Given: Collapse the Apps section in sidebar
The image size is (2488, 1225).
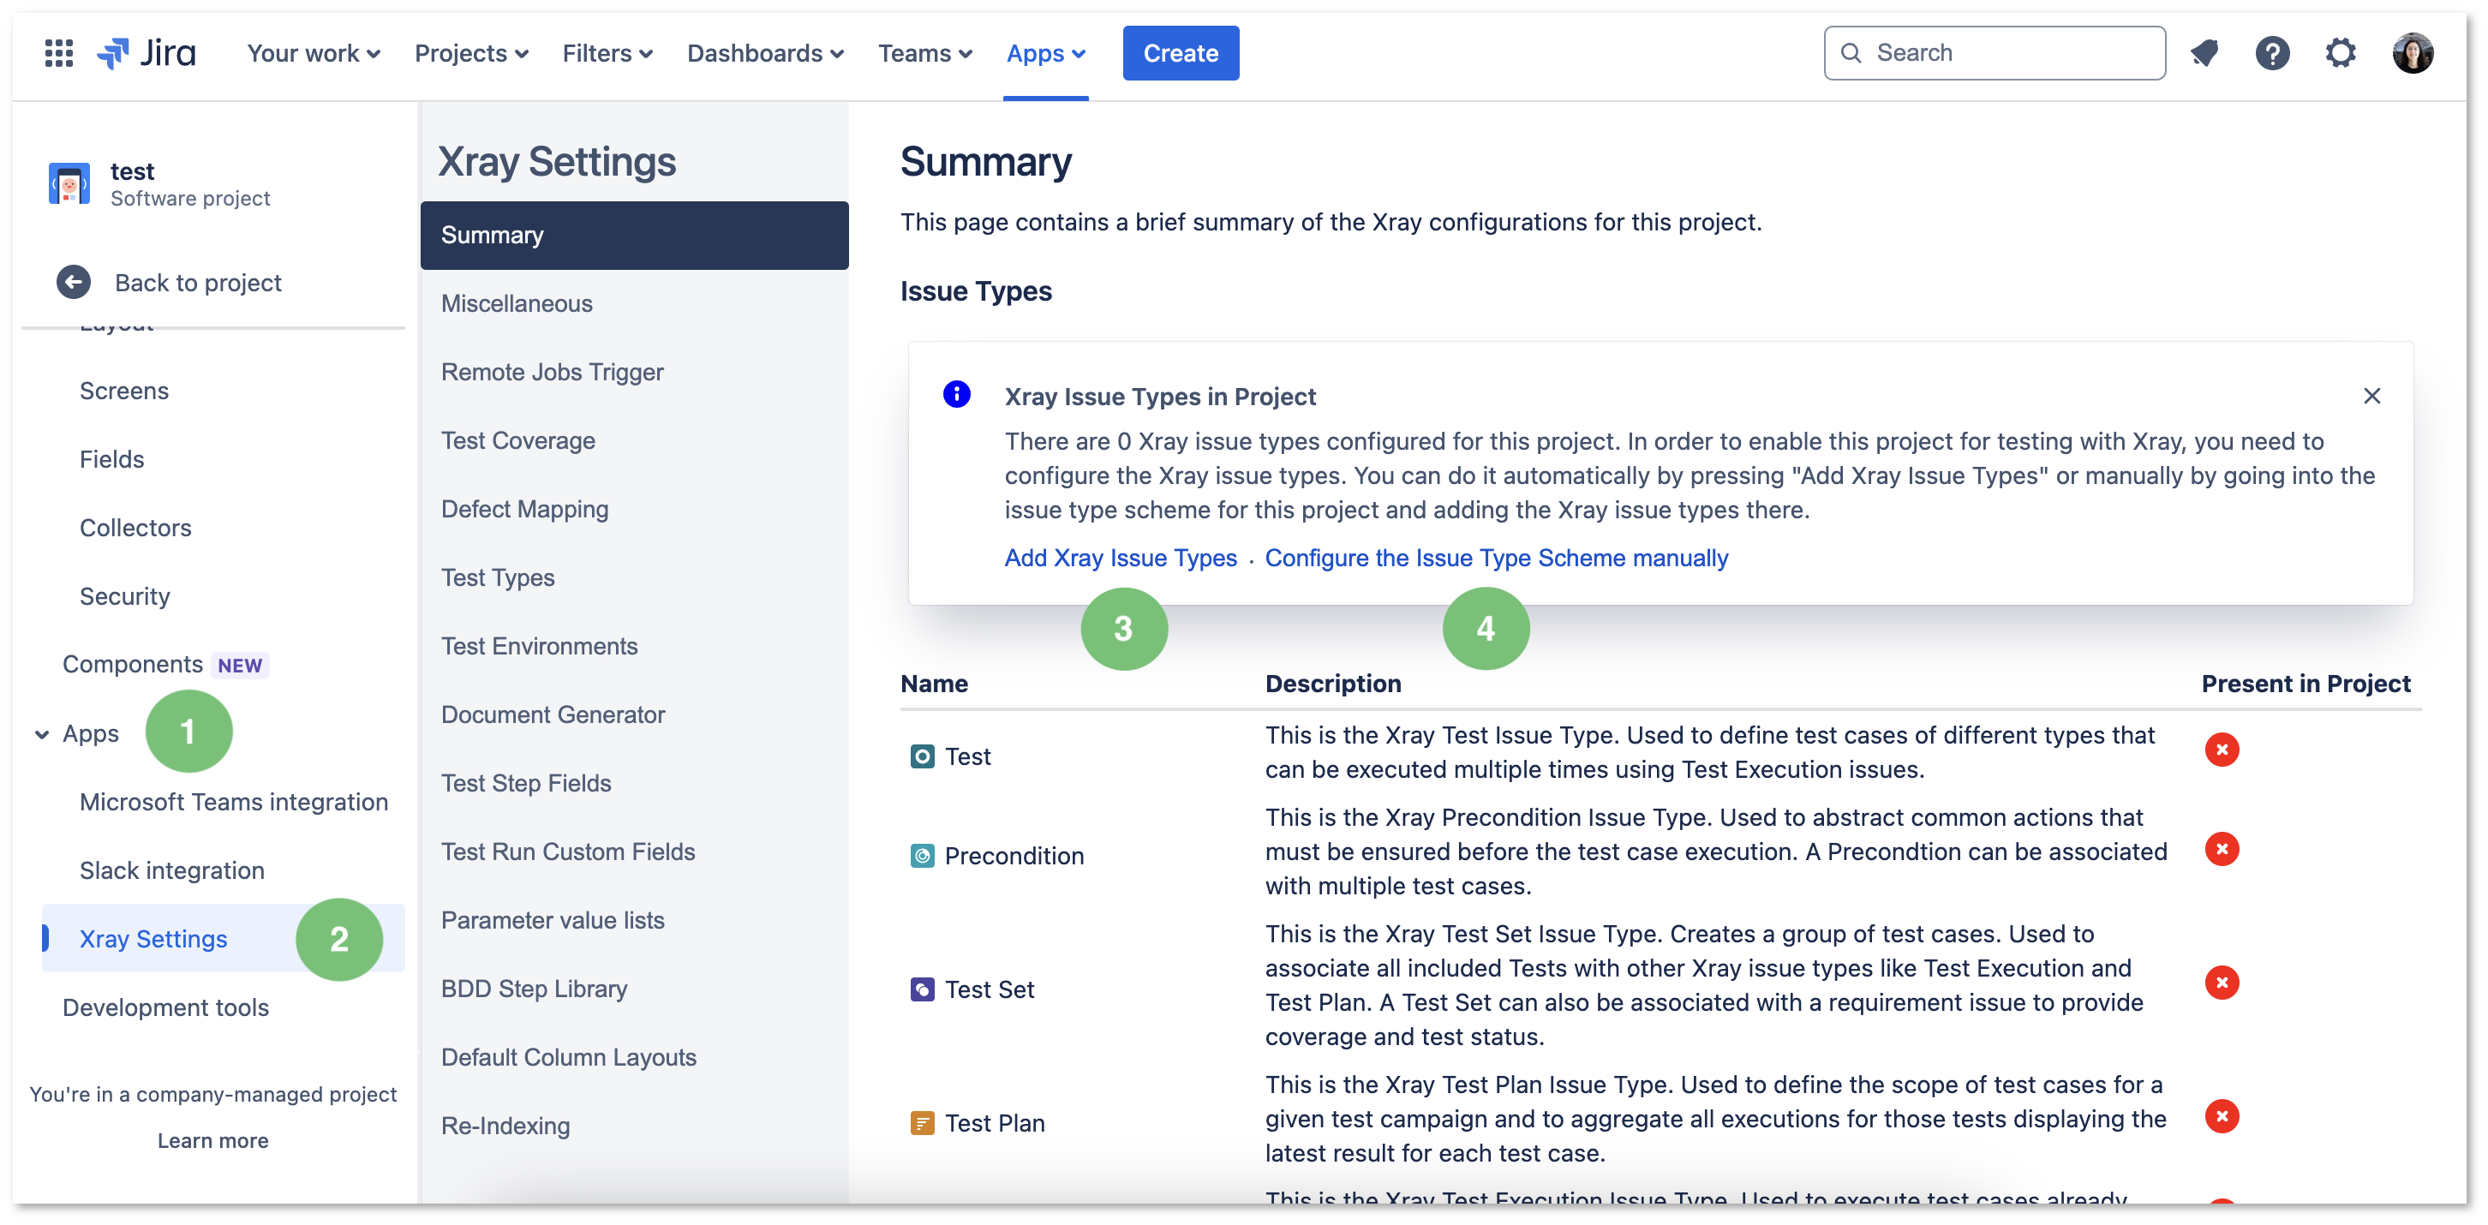Looking at the screenshot, I should (41, 734).
